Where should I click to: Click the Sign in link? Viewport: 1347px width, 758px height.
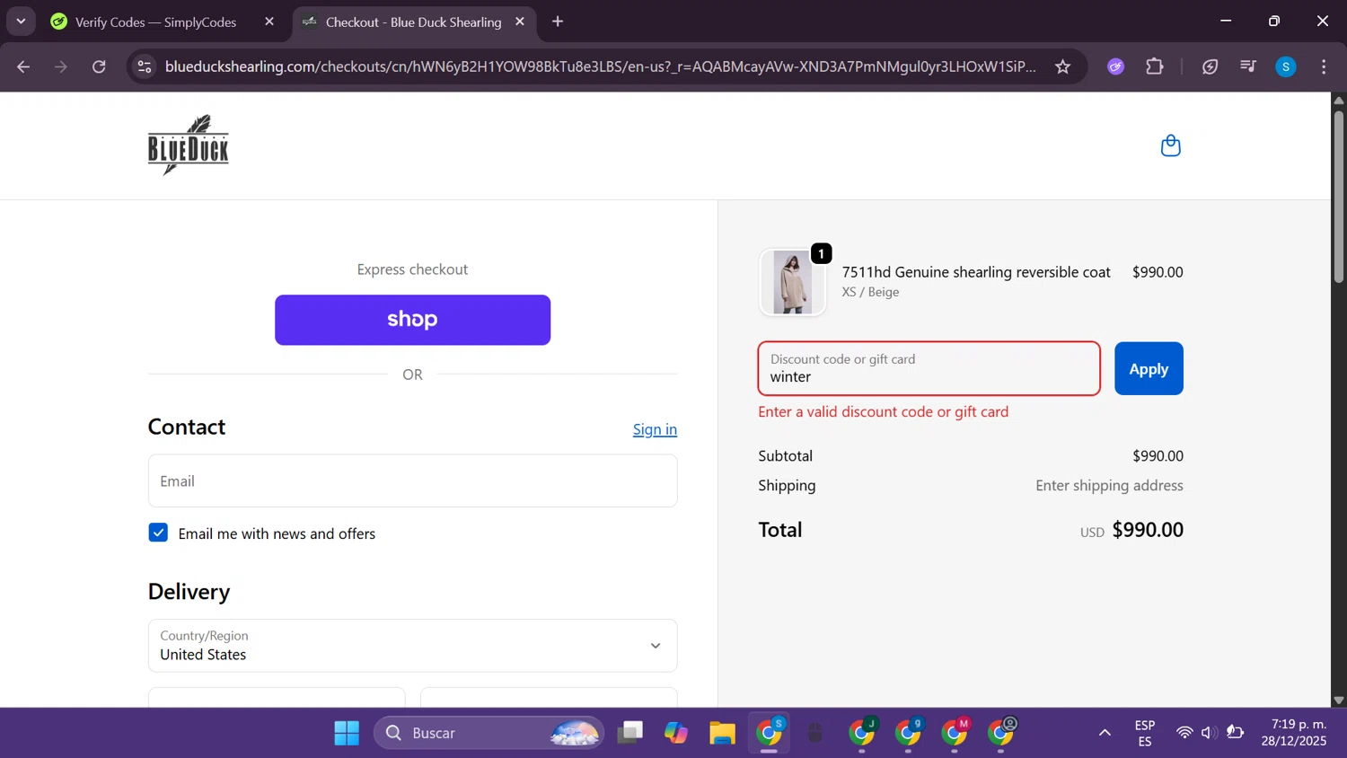tap(655, 429)
